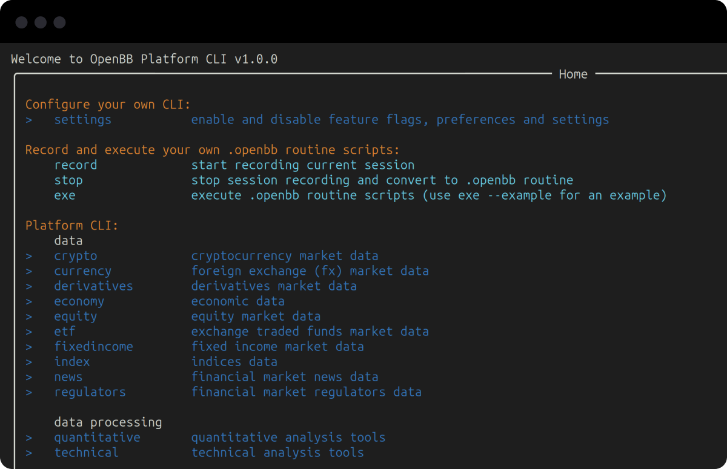Image resolution: width=727 pixels, height=469 pixels.
Task: Open the crypto market data menu
Action: pyautogui.click(x=75, y=255)
